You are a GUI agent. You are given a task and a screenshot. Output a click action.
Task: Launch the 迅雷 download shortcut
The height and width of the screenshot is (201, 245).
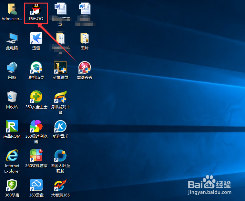[36, 38]
